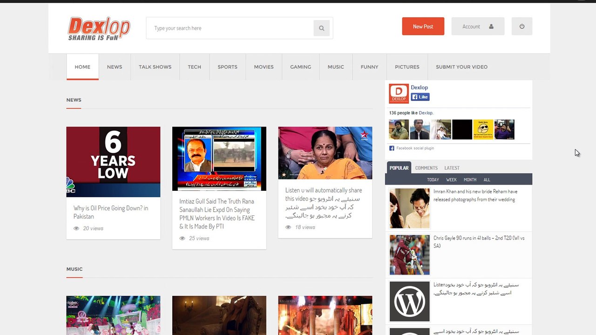Open the red-orange stage music thumbnail
This screenshot has width=596, height=335.
tap(325, 315)
